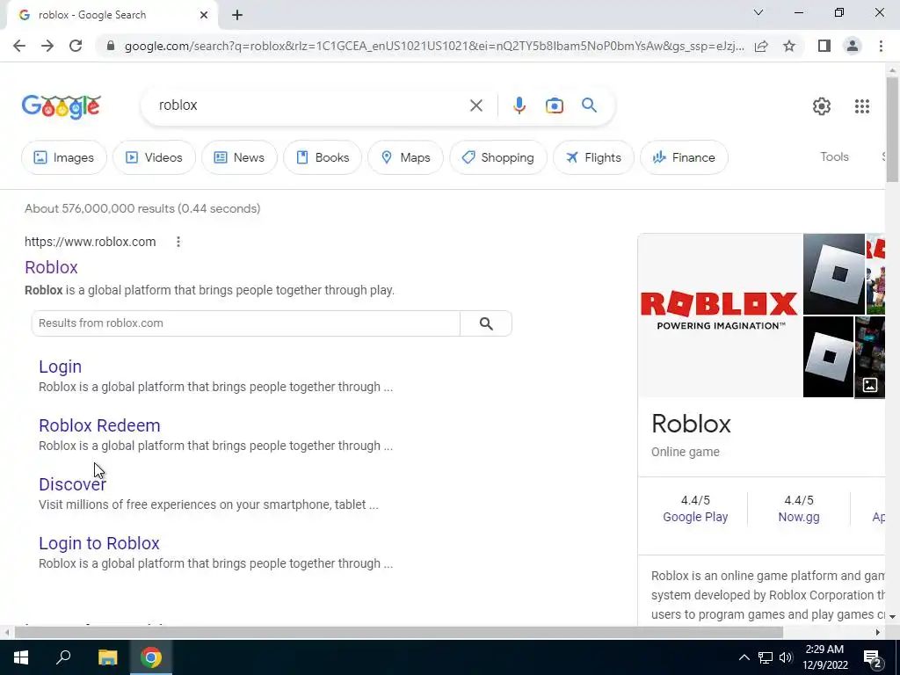Open the Chrome side panel

[824, 46]
